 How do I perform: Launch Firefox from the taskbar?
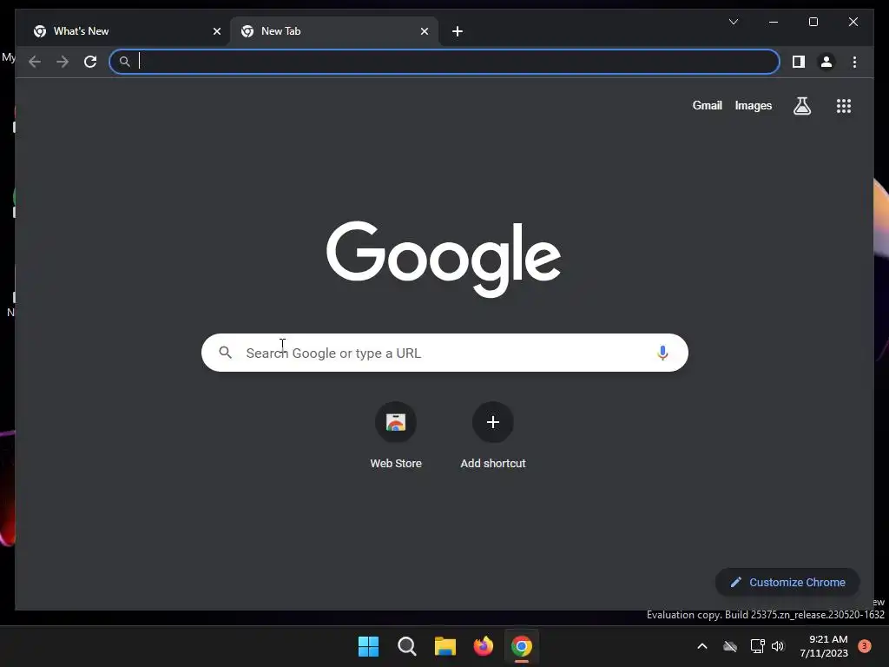(x=483, y=646)
